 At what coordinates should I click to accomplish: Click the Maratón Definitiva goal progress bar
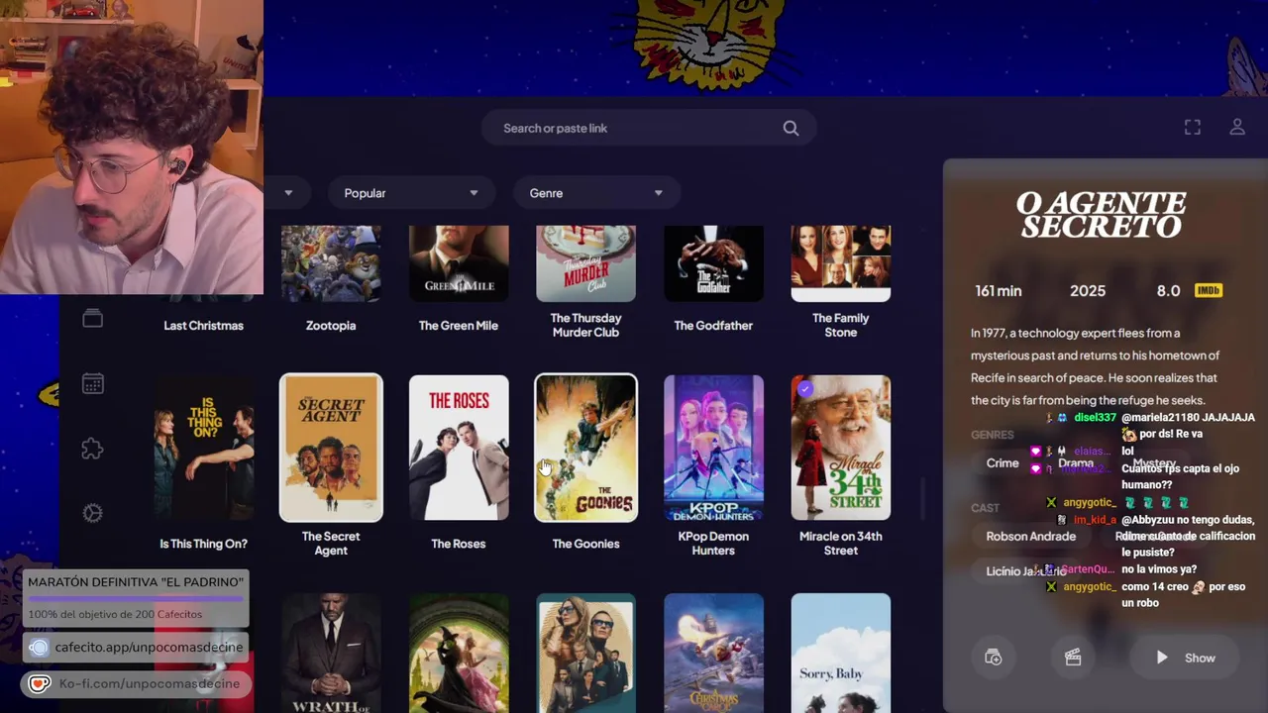coord(136,599)
